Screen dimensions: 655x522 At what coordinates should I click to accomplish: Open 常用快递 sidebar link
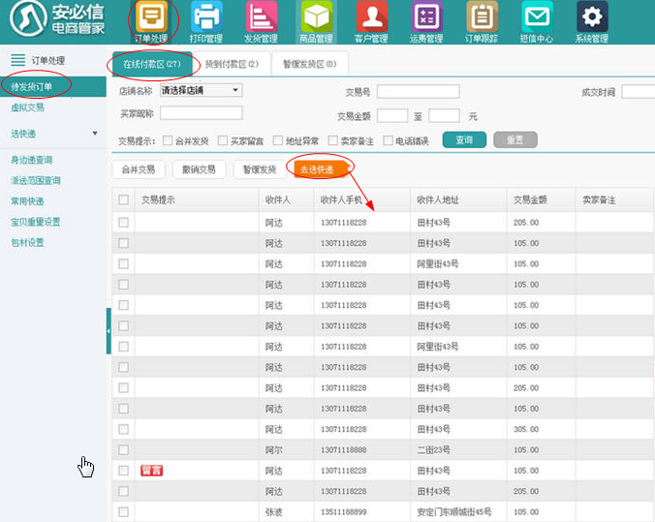pyautogui.click(x=27, y=201)
